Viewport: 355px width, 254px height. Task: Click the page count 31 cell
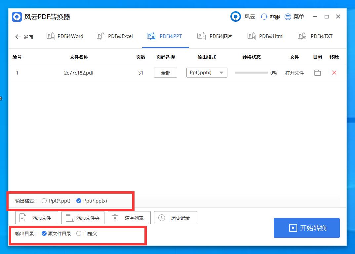(x=141, y=73)
